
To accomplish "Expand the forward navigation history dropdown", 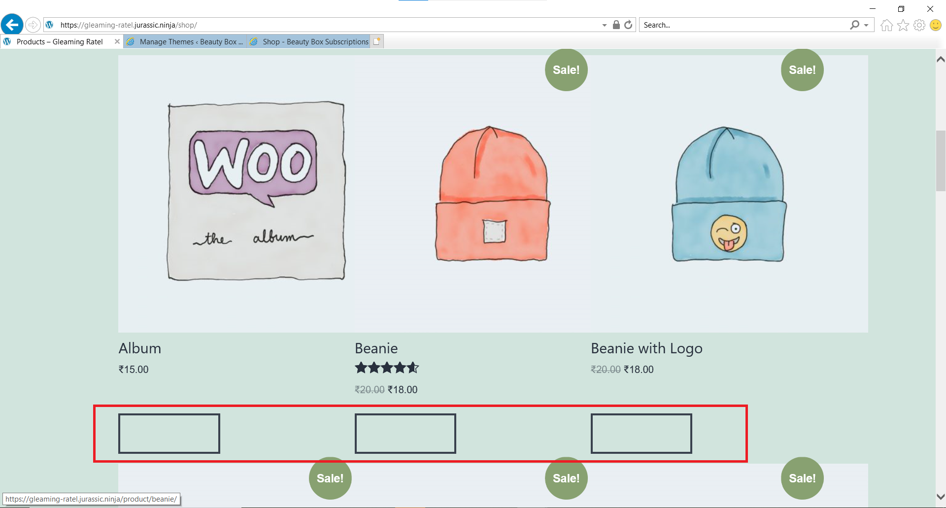I will point(33,25).
